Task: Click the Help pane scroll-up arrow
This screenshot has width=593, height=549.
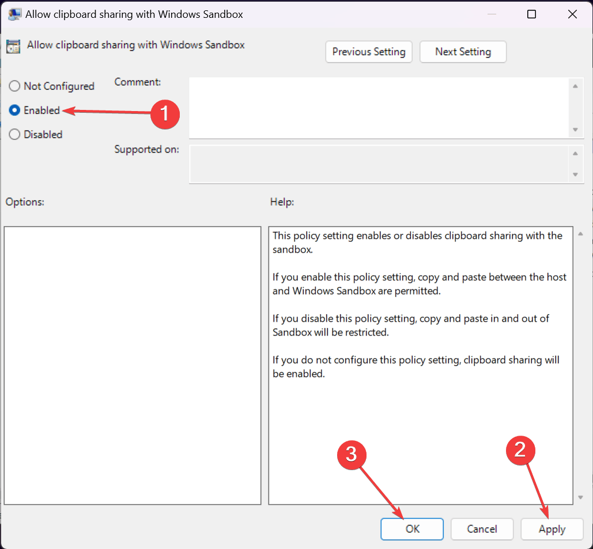Action: (x=581, y=233)
